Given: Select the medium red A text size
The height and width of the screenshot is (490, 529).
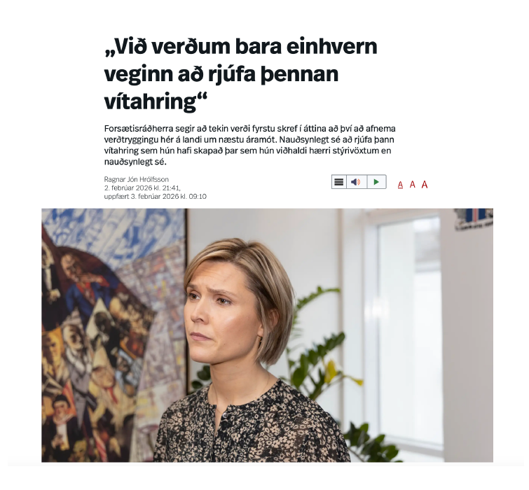Looking at the screenshot, I should pos(412,184).
